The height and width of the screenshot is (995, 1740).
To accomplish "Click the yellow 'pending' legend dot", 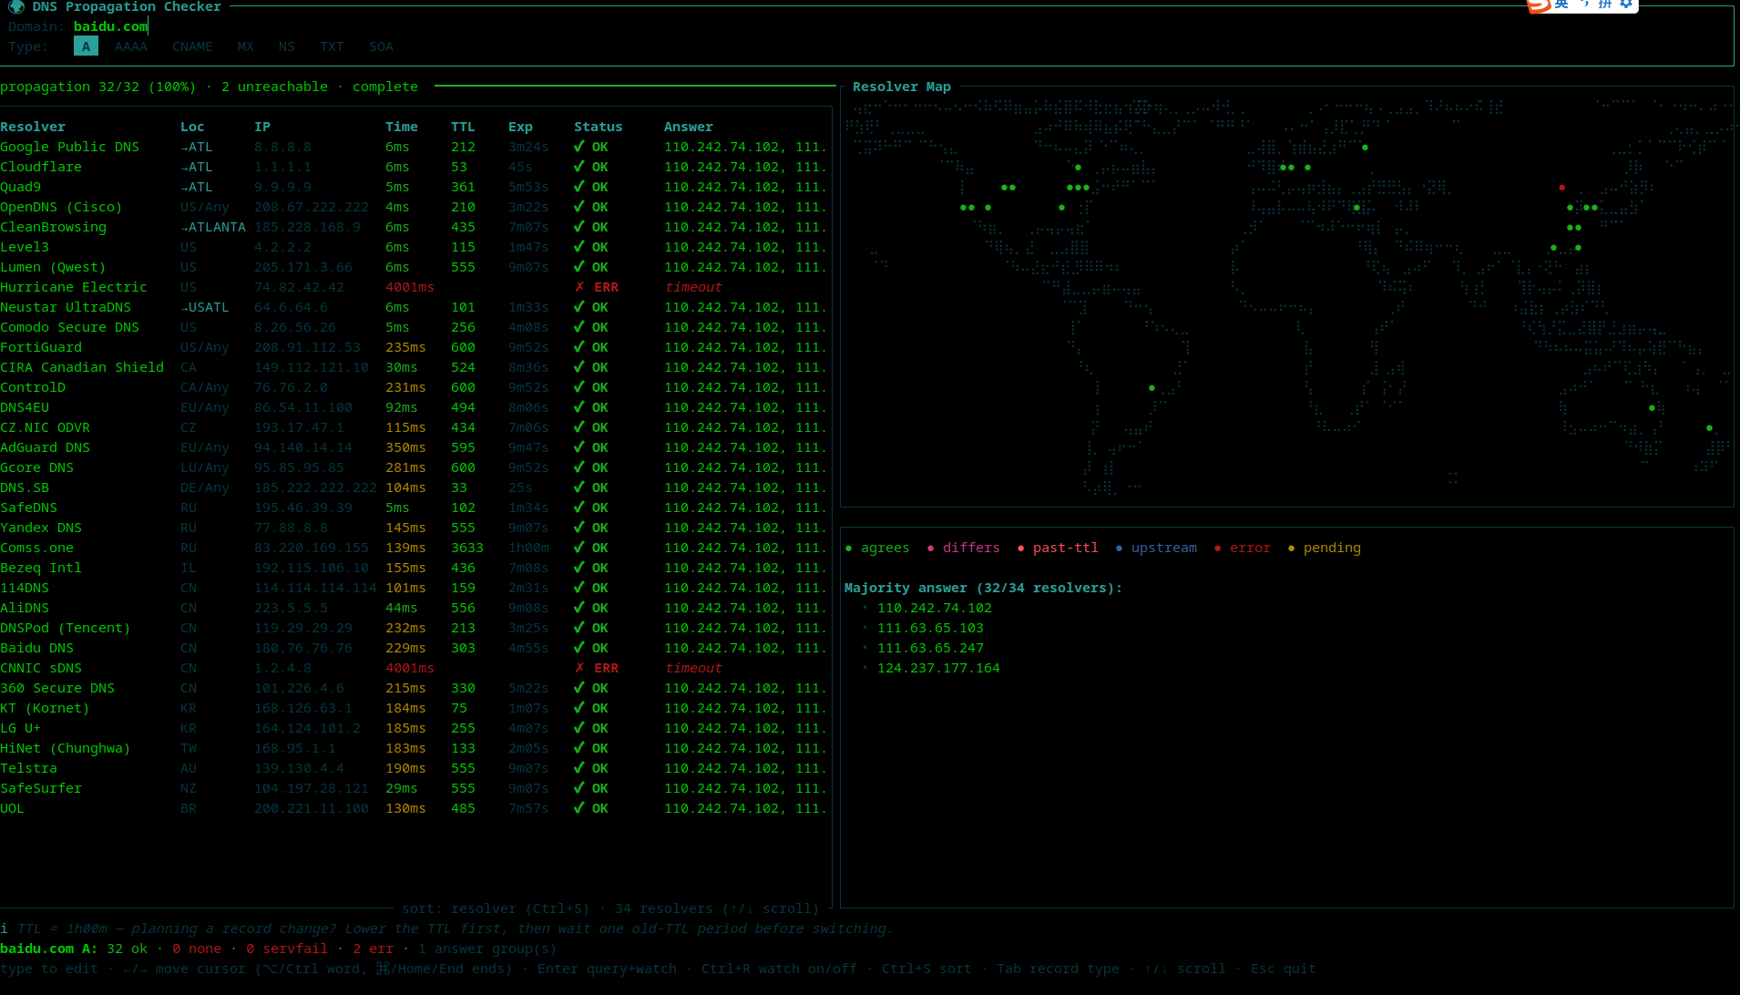I will click(x=1291, y=549).
